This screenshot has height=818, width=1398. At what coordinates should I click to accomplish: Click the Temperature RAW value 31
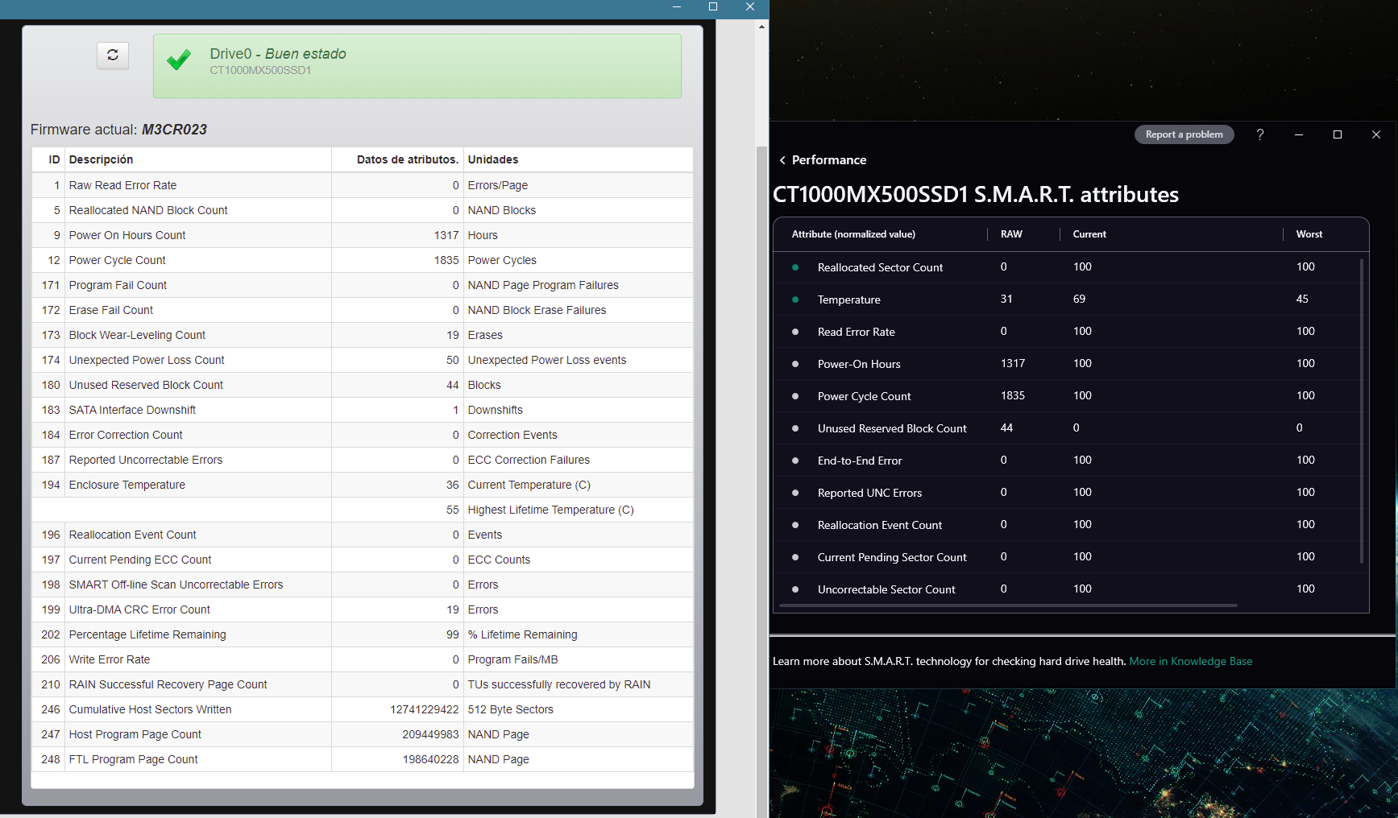coord(1006,299)
